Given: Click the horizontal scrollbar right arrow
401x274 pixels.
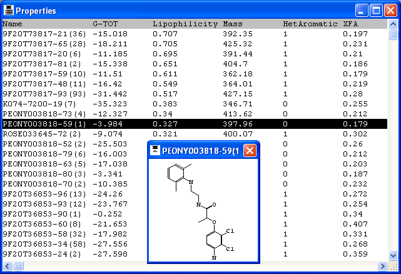Looking at the screenshot, I should [x=382, y=266].
